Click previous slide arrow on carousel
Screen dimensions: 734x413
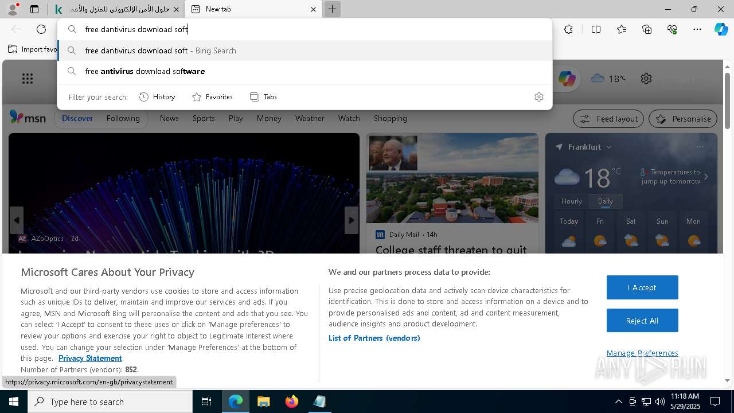17,220
